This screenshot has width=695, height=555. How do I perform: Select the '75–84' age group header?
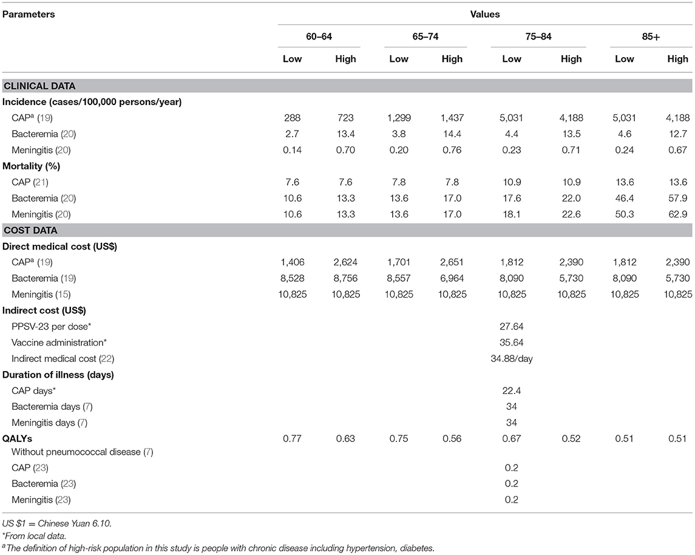click(x=538, y=36)
